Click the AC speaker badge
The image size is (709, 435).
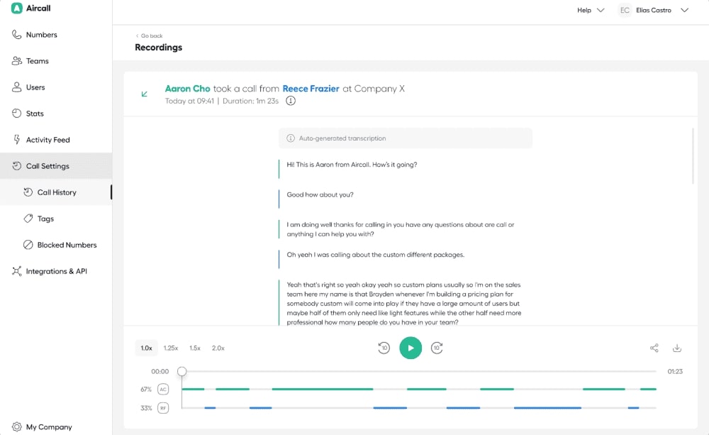coord(163,389)
